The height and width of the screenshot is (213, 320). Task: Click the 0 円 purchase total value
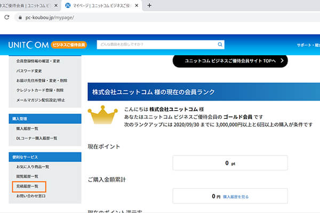(216, 196)
